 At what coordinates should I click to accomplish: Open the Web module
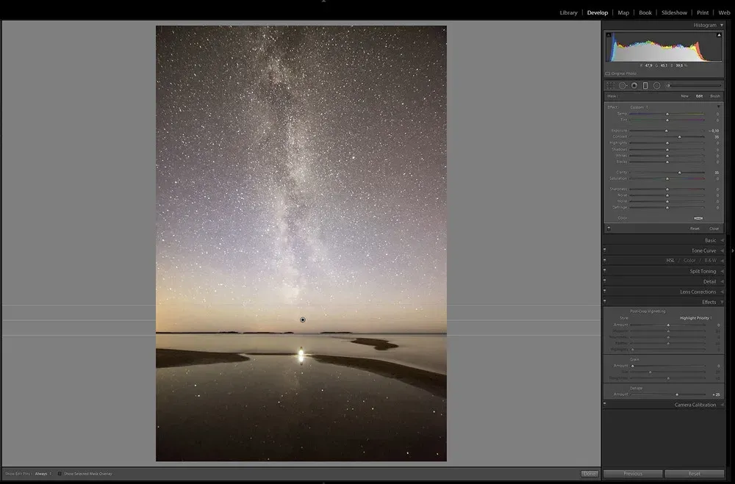click(724, 12)
